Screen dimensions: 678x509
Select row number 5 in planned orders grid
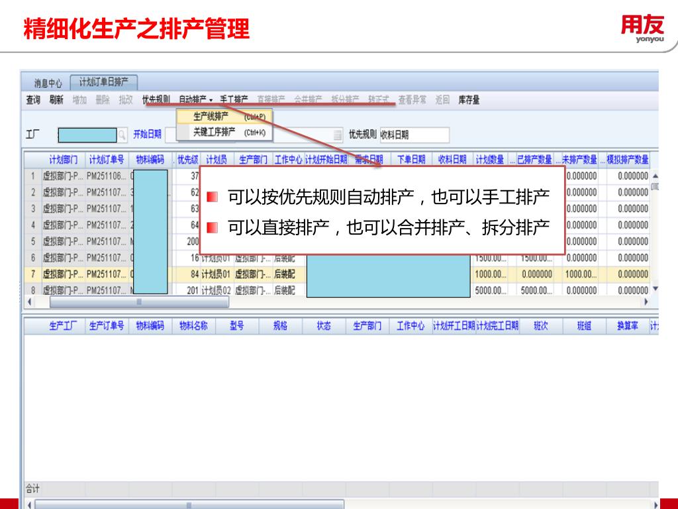click(x=33, y=241)
